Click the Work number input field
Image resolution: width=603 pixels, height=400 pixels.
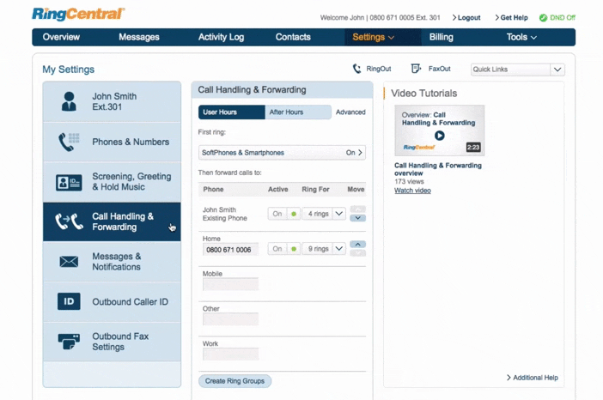click(231, 355)
